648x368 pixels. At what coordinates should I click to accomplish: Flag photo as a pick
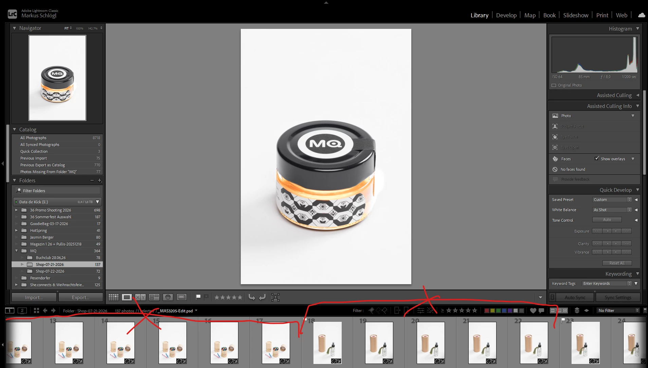(x=198, y=297)
